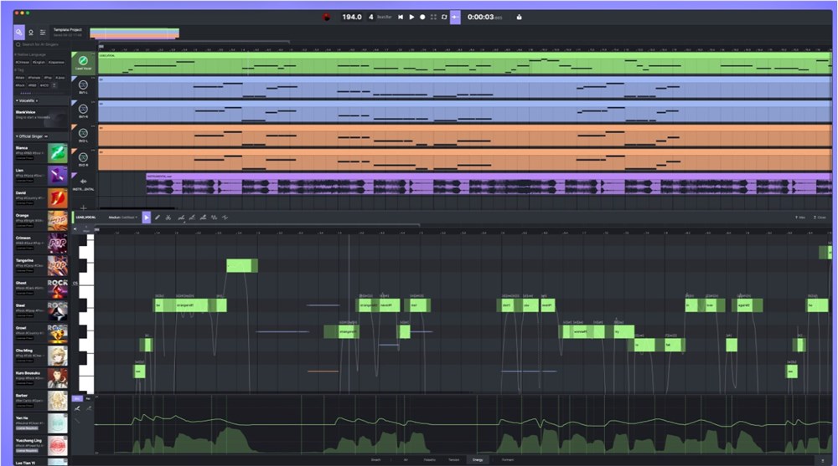This screenshot has height=466, width=838.
Task: Select the first pitch curve drawing tool
Action: pyautogui.click(x=181, y=218)
